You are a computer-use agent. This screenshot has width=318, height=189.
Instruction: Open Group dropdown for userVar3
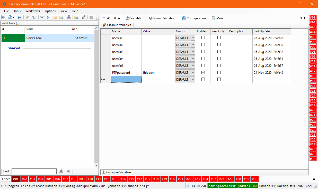pos(193,52)
